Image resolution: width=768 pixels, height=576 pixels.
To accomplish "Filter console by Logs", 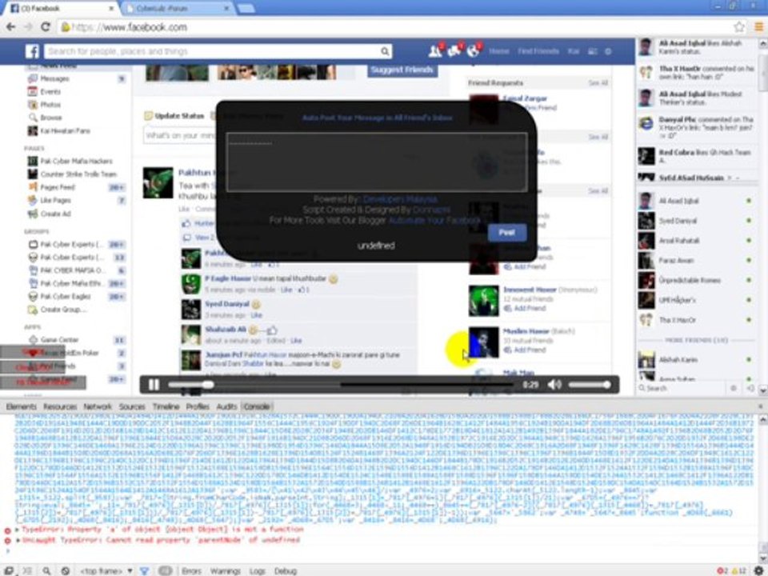I will click(257, 571).
